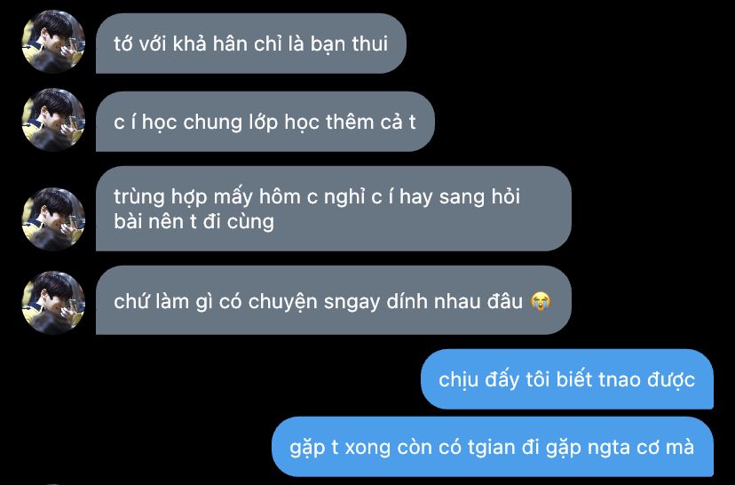Viewport: 735px width, 485px height.
Task: Click 'bài nên t đi cùng' line
Action: click(194, 221)
